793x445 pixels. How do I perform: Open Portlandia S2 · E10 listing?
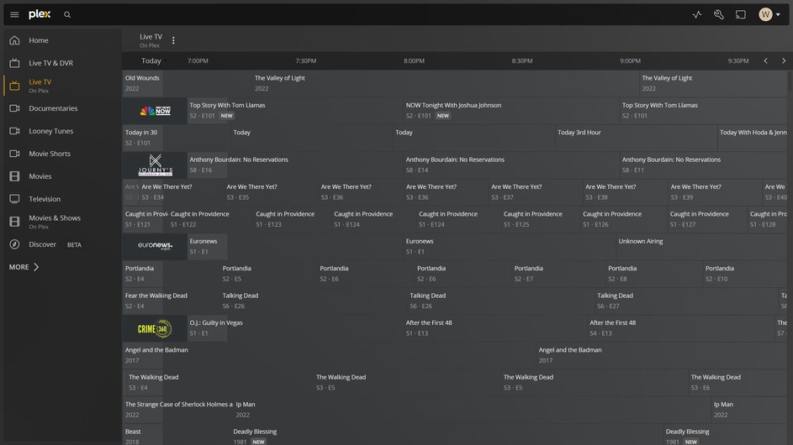coord(745,274)
